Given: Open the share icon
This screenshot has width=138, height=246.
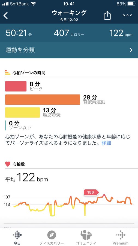Looking at the screenshot, I should point(107,15).
